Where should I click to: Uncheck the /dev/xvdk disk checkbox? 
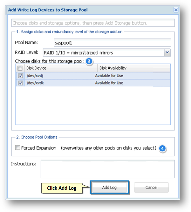coord(20,83)
